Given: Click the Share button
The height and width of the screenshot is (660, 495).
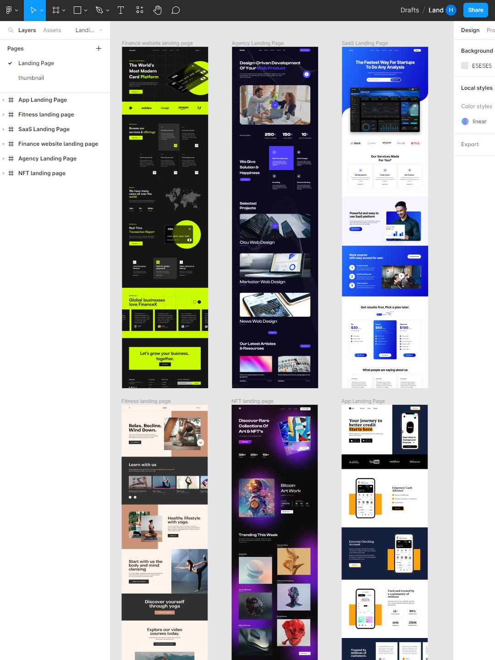Looking at the screenshot, I should (475, 10).
